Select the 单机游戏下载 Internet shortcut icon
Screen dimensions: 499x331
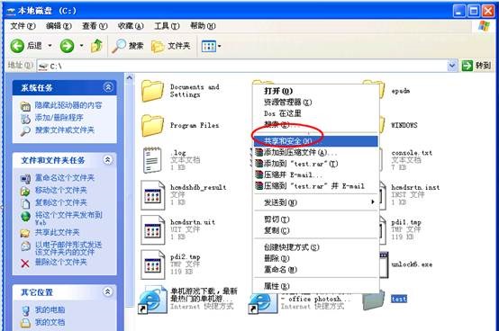point(152,300)
